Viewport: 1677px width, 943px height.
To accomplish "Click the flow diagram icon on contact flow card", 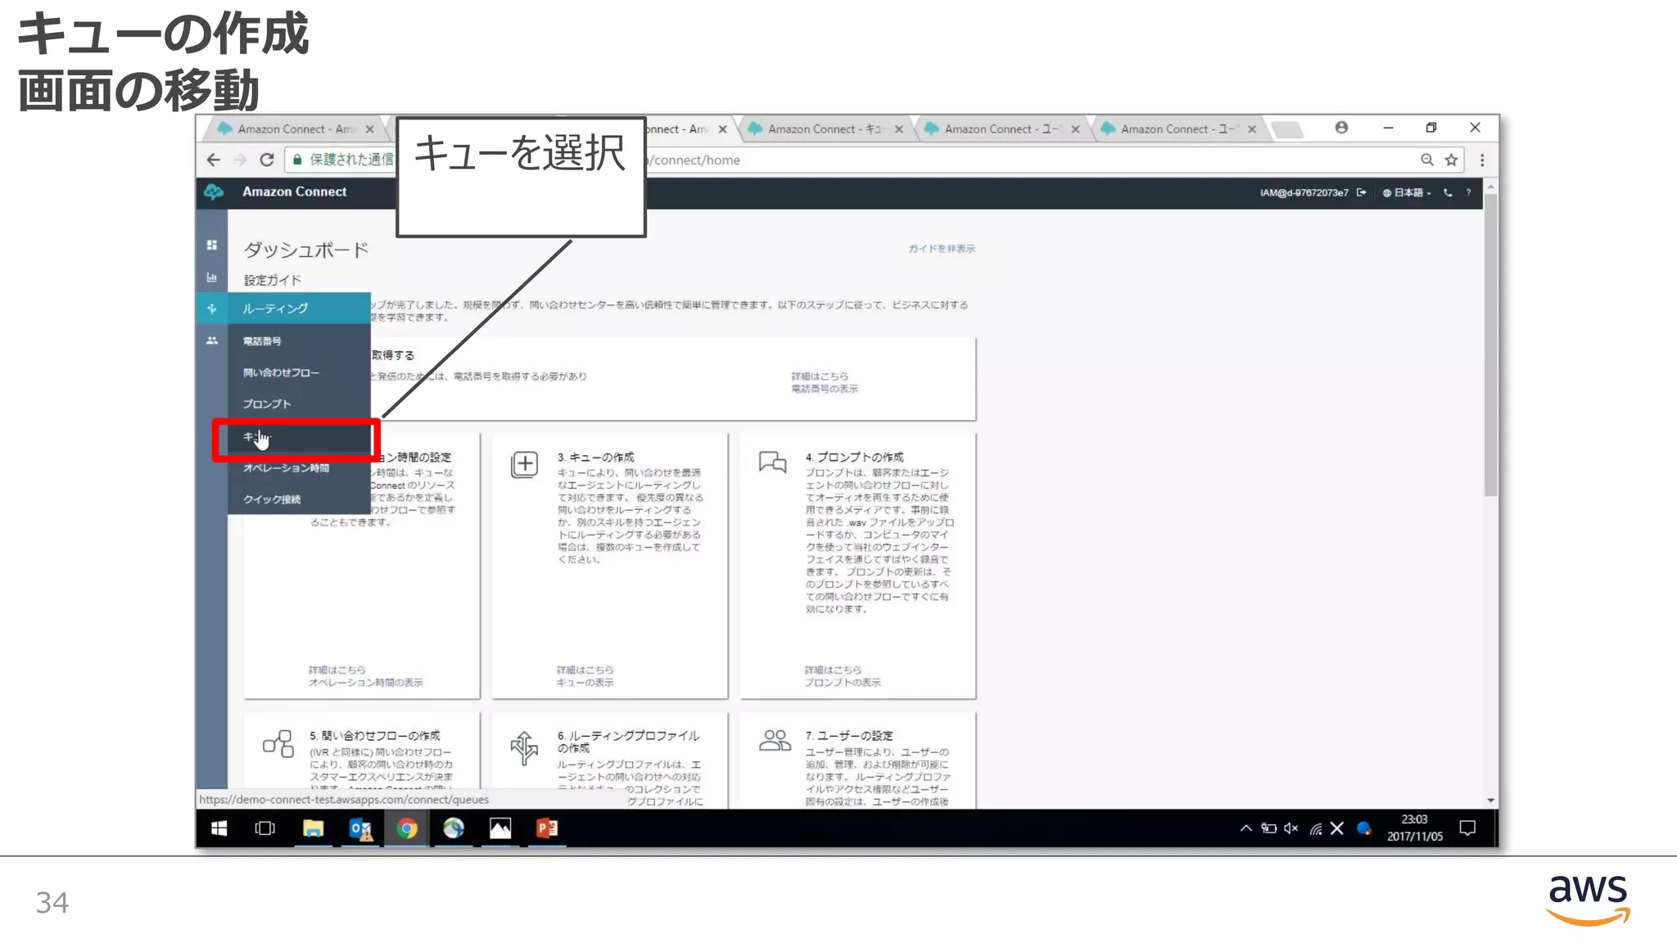I will [278, 743].
